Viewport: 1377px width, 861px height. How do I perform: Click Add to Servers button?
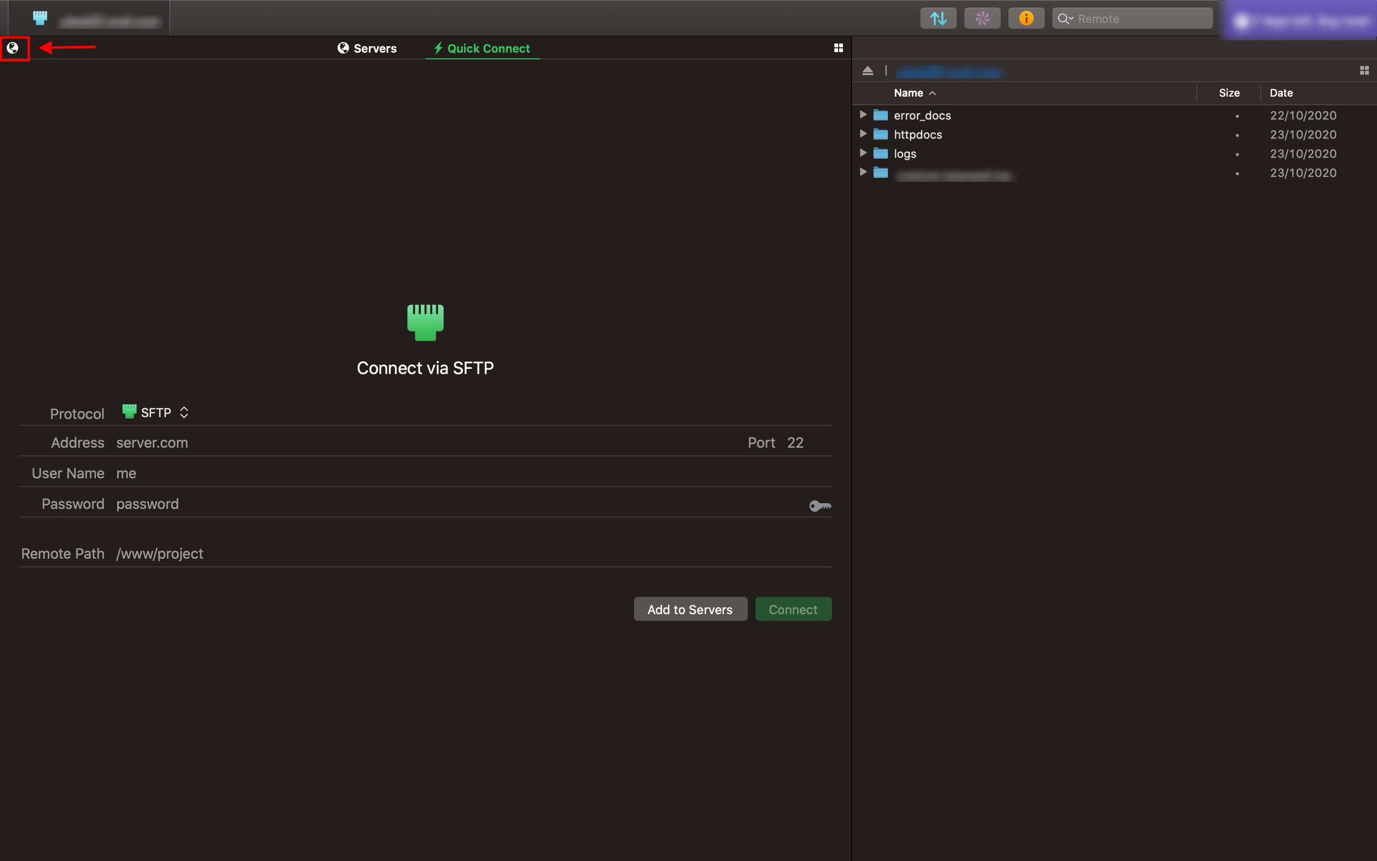690,609
